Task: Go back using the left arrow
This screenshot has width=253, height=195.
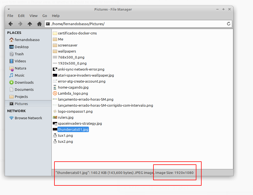Action: point(11,24)
